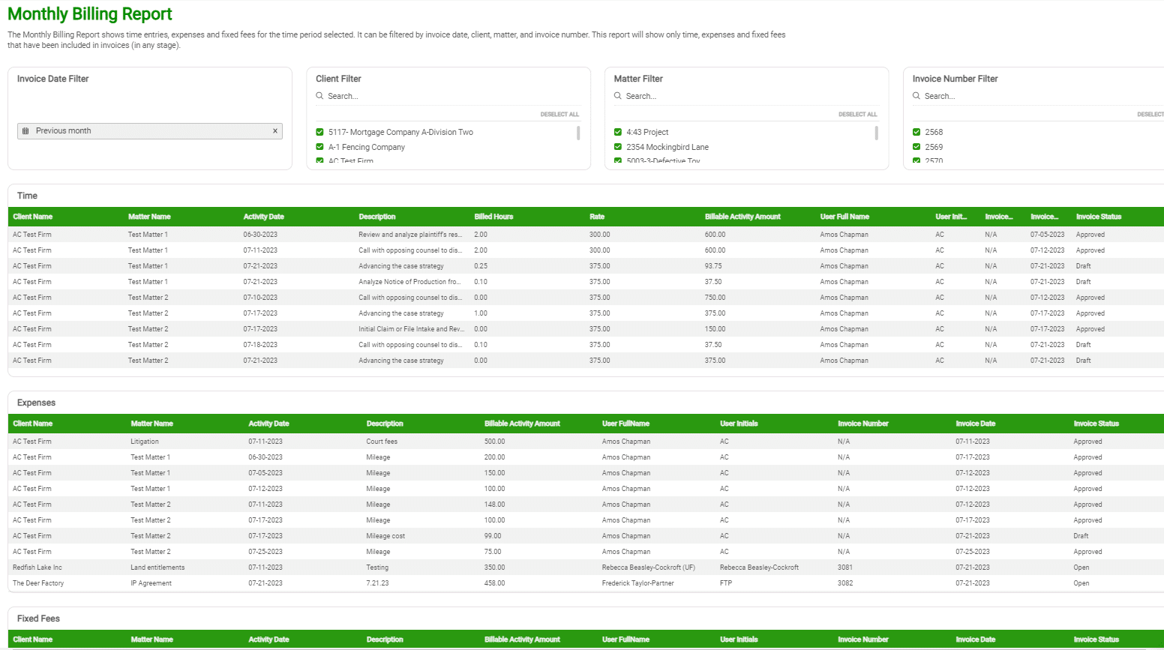The width and height of the screenshot is (1164, 650).
Task: Sort Time table by Client Name header
Action: click(x=33, y=217)
